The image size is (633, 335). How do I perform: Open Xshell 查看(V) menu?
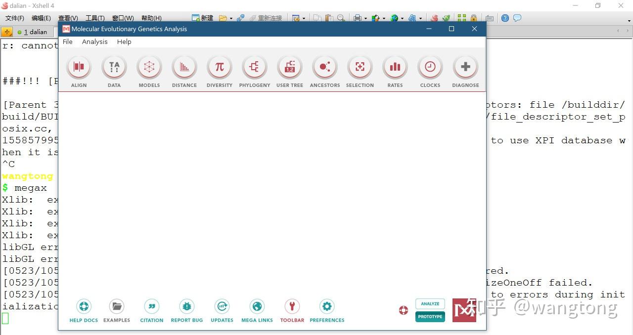[x=68, y=18]
